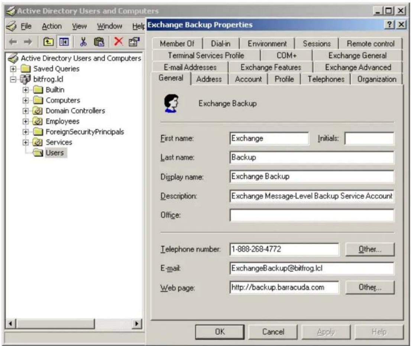
Task: Click the Exchange Backup user portrait icon
Action: tap(171, 104)
